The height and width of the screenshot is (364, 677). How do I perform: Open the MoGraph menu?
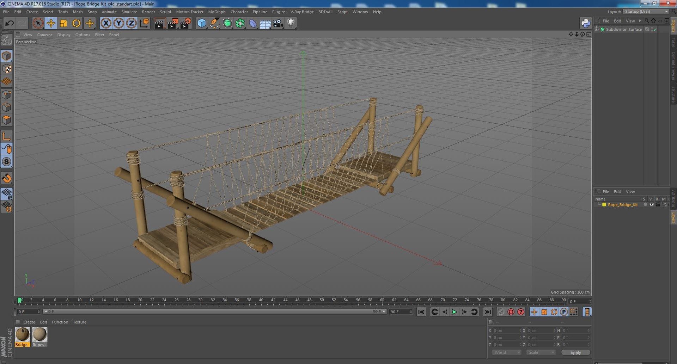pyautogui.click(x=216, y=12)
